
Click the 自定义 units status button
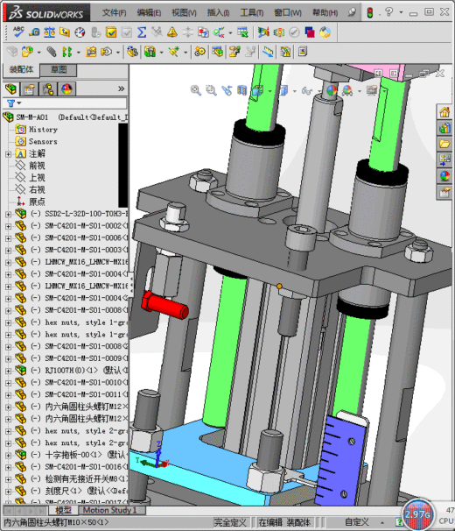point(356,522)
